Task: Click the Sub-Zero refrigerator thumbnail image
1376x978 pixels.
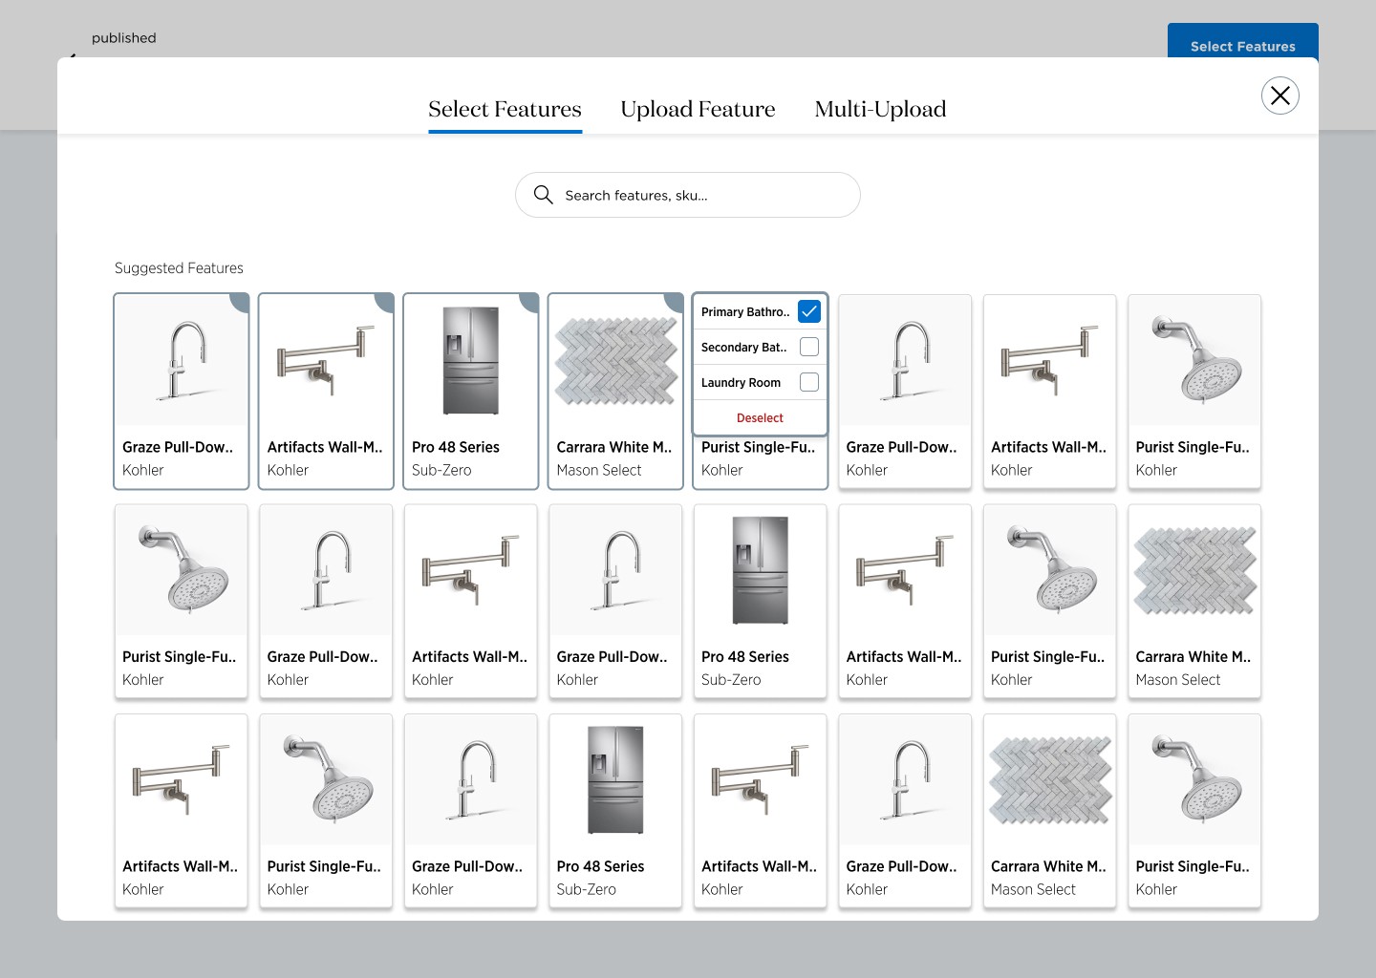Action: (470, 360)
